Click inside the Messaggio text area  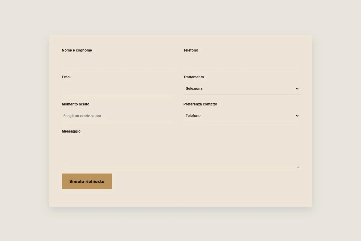(x=180, y=152)
